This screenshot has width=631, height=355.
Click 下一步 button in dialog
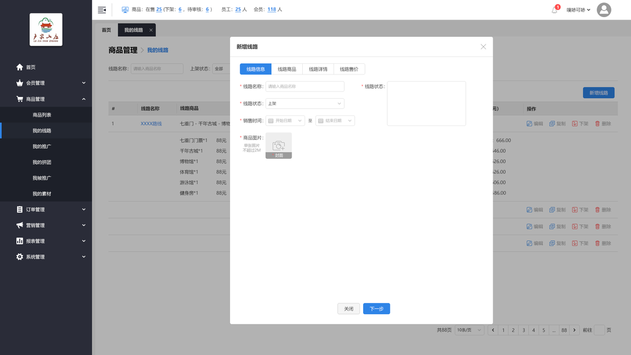(376, 309)
